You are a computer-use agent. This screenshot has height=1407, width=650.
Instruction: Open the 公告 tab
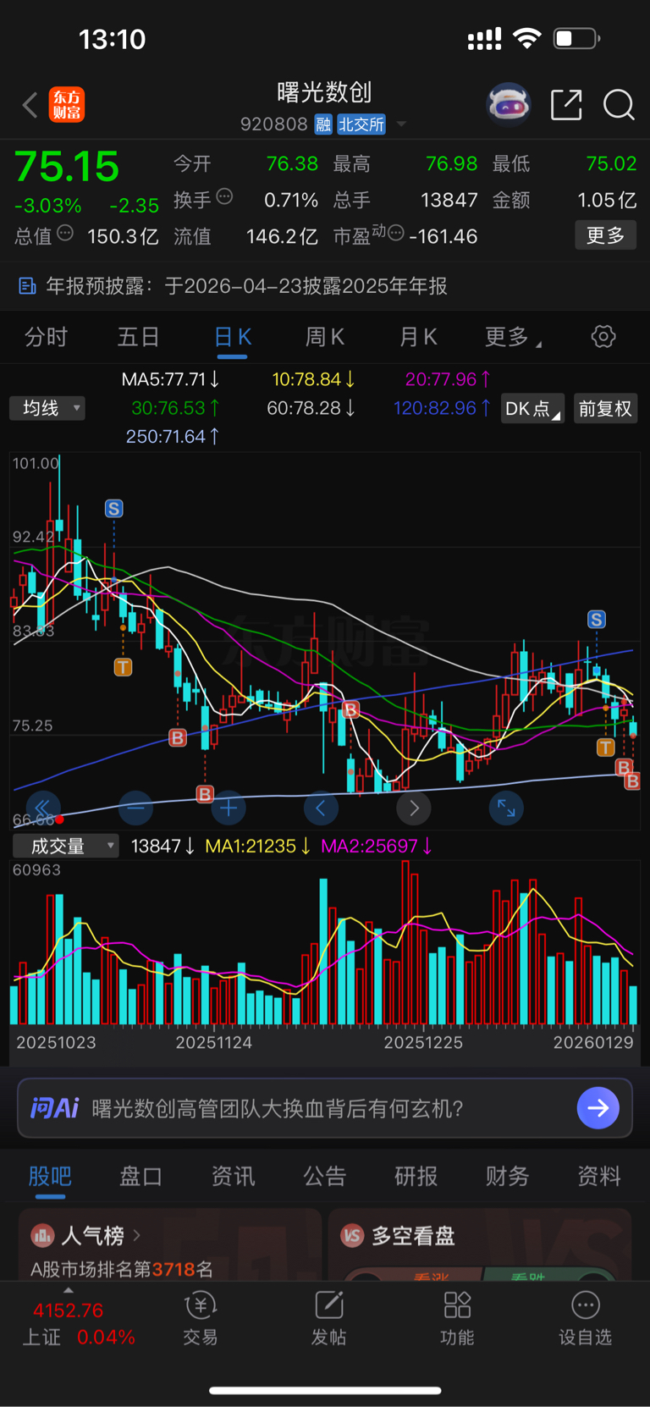pyautogui.click(x=325, y=1176)
